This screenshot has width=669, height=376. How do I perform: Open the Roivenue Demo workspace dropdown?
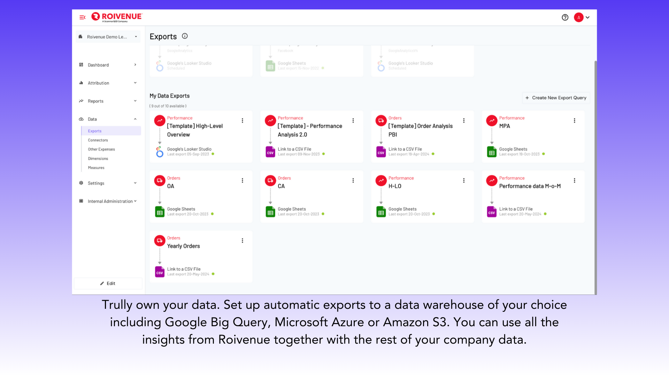[108, 37]
